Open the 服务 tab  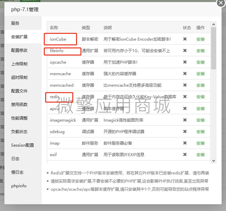pos(23,23)
